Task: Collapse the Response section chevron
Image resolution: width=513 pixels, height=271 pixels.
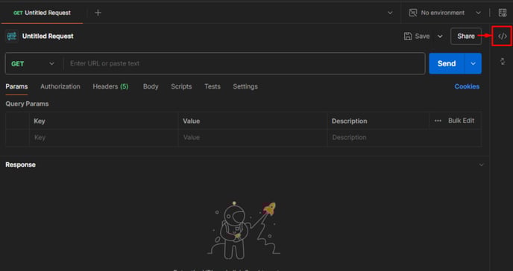Action: (481, 165)
